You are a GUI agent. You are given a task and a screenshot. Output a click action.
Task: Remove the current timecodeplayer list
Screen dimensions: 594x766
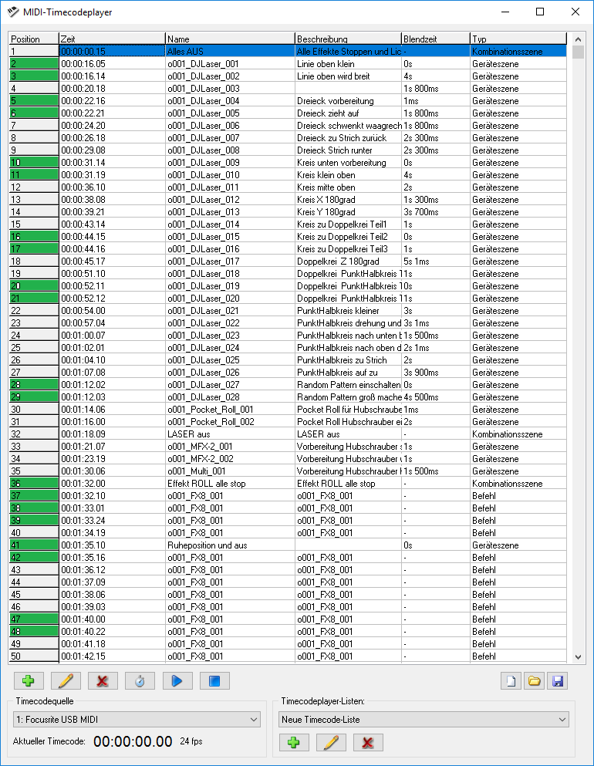[368, 743]
